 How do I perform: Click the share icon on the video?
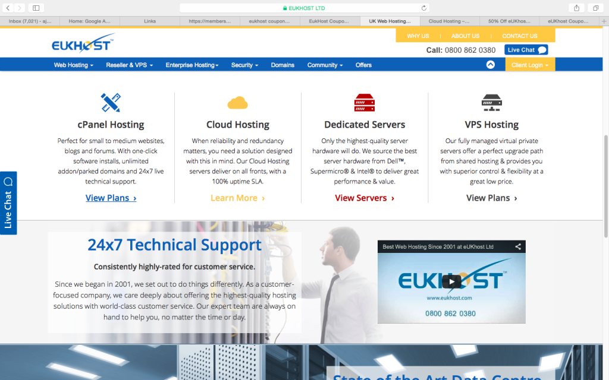click(518, 246)
